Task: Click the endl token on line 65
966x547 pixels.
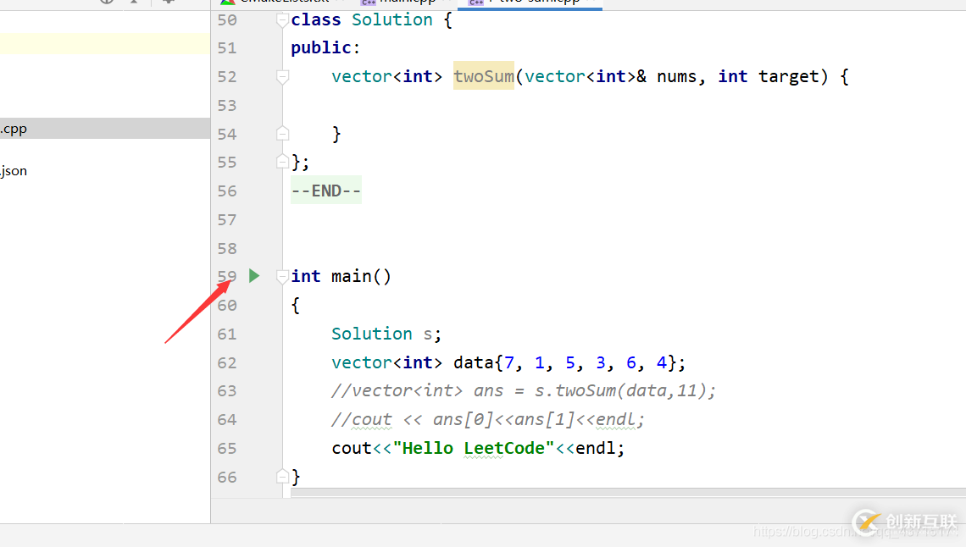Action: click(595, 448)
